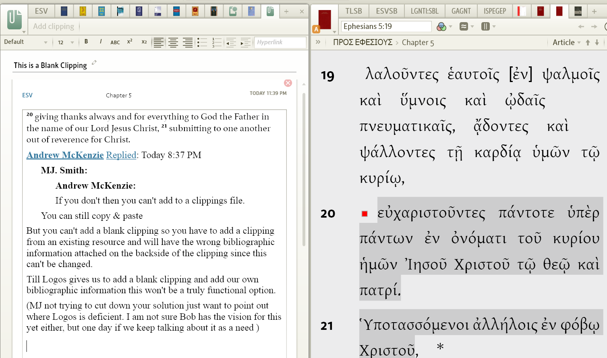Toggle subscript formatting

pyautogui.click(x=144, y=42)
